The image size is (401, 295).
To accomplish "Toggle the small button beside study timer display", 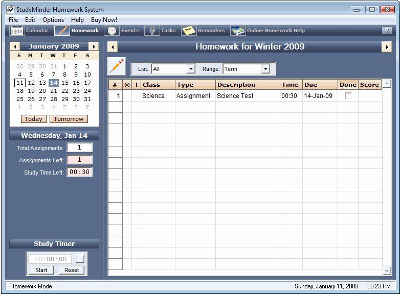I will [x=80, y=259].
